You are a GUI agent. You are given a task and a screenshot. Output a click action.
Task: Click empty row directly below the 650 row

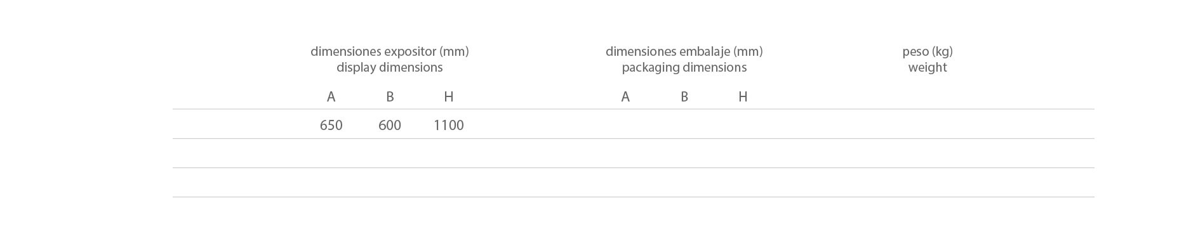tap(634, 154)
